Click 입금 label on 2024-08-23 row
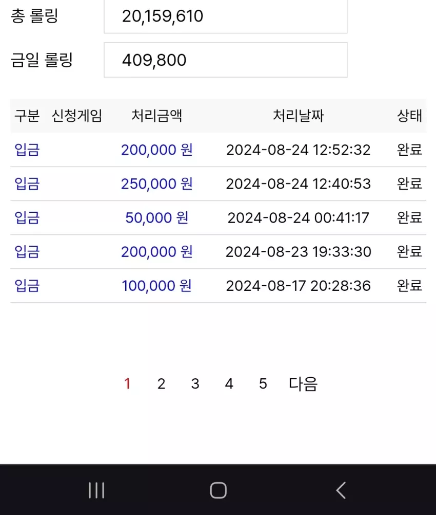This screenshot has width=436, height=515. [x=27, y=252]
